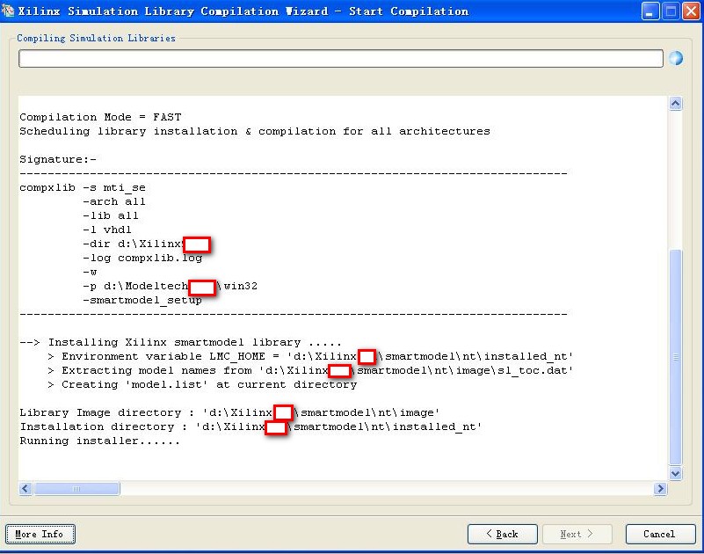Click the '-log compxlib.log' text

[x=142, y=258]
